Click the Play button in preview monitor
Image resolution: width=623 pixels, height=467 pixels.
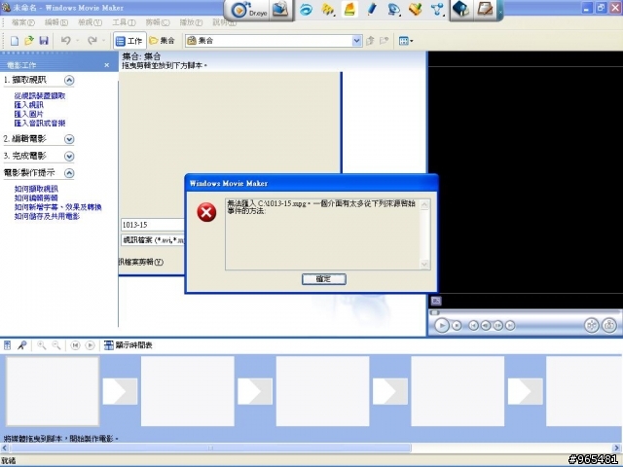(441, 326)
